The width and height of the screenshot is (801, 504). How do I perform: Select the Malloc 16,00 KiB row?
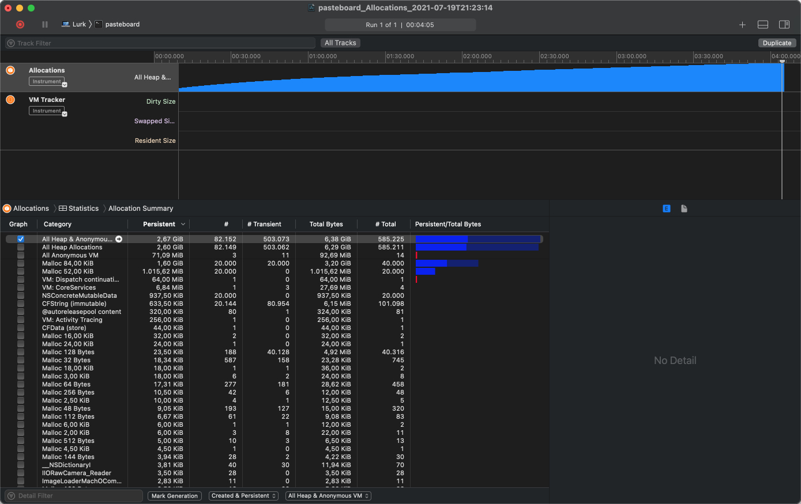274,336
